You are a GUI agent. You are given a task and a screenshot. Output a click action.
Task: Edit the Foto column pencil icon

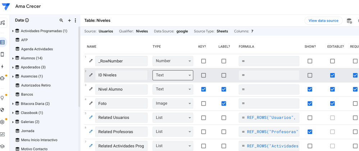(91, 103)
